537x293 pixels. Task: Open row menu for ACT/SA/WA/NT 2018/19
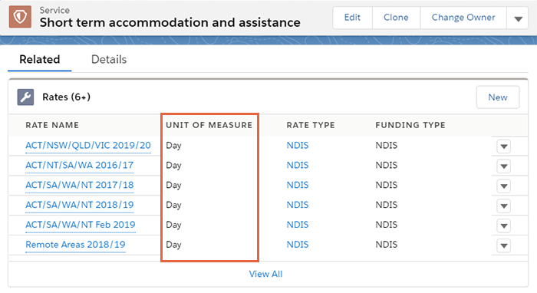click(x=503, y=206)
